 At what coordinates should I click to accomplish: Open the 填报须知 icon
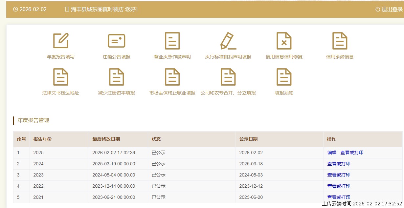point(284,77)
